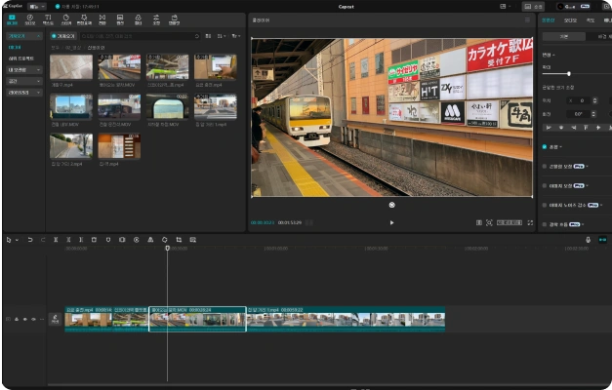The width and height of the screenshot is (612, 390).
Task: Click the Import button with plus icon
Action: [62, 36]
